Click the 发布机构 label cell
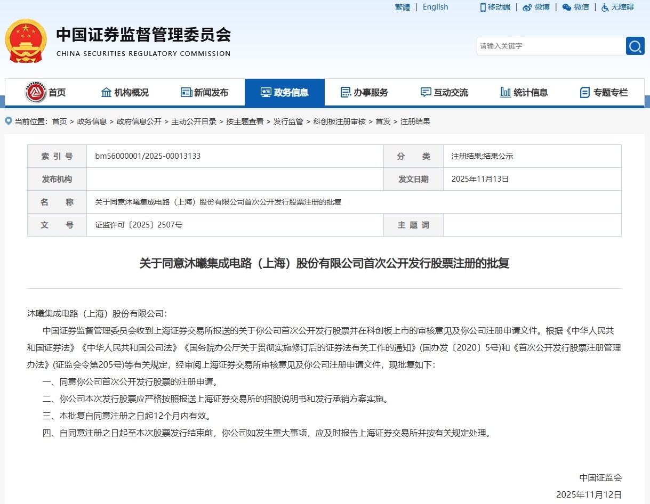Viewport: 650px width, 504px height. 57,179
